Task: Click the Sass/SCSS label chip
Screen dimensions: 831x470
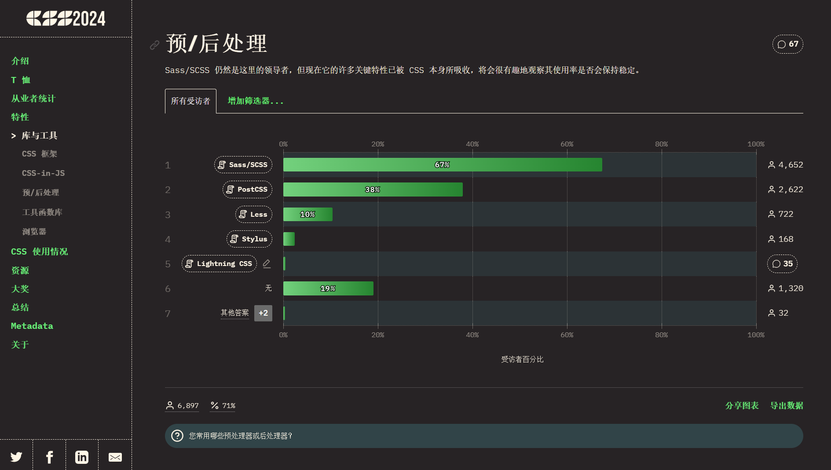Action: click(x=243, y=165)
